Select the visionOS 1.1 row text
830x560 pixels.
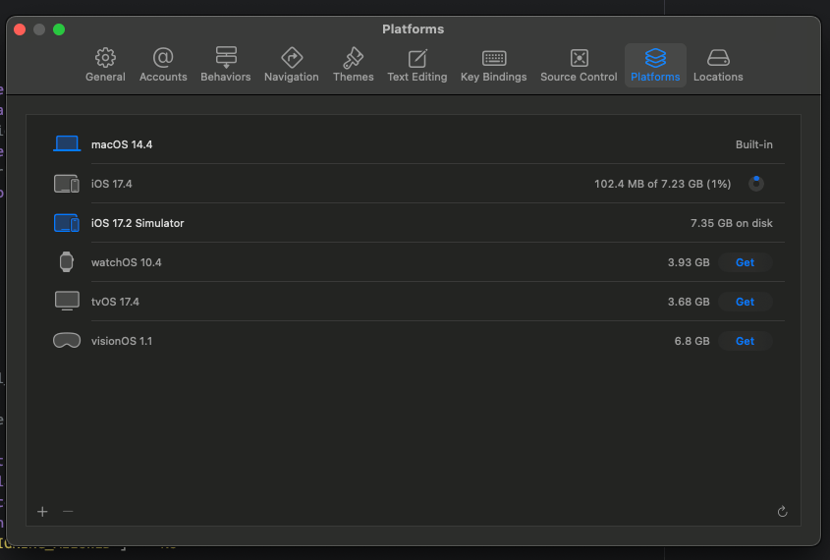[x=122, y=341]
